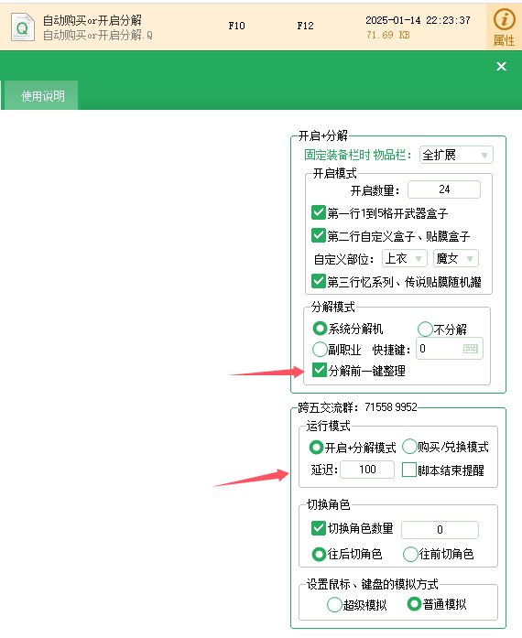Select the 不分解 radio option
The width and height of the screenshot is (522, 638).
pyautogui.click(x=425, y=329)
